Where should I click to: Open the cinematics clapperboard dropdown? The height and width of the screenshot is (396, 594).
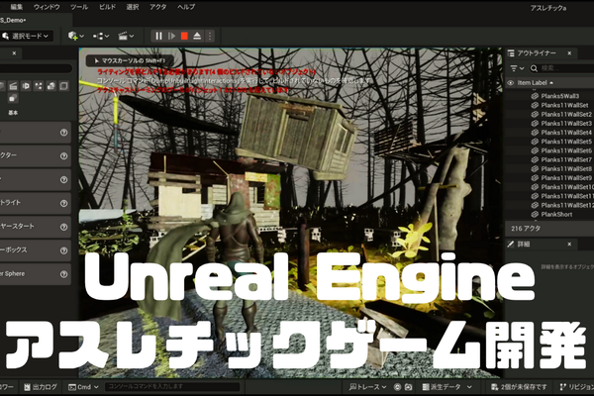pos(126,36)
